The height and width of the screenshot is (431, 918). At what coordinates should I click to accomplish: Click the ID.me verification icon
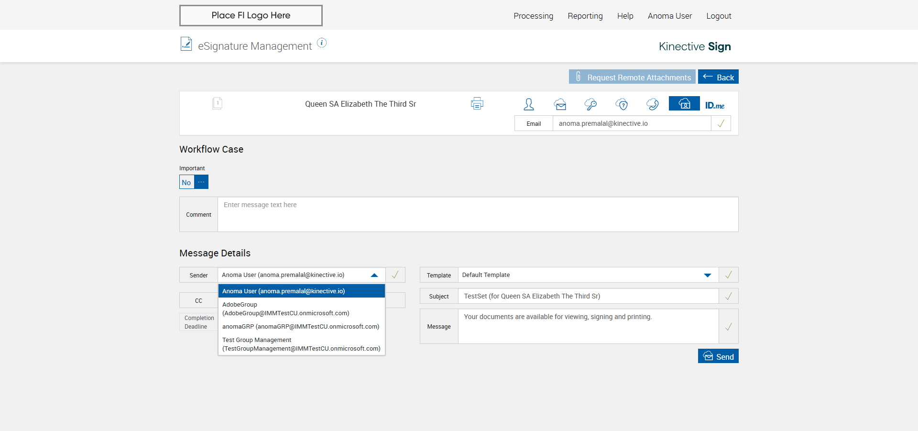[x=714, y=105]
